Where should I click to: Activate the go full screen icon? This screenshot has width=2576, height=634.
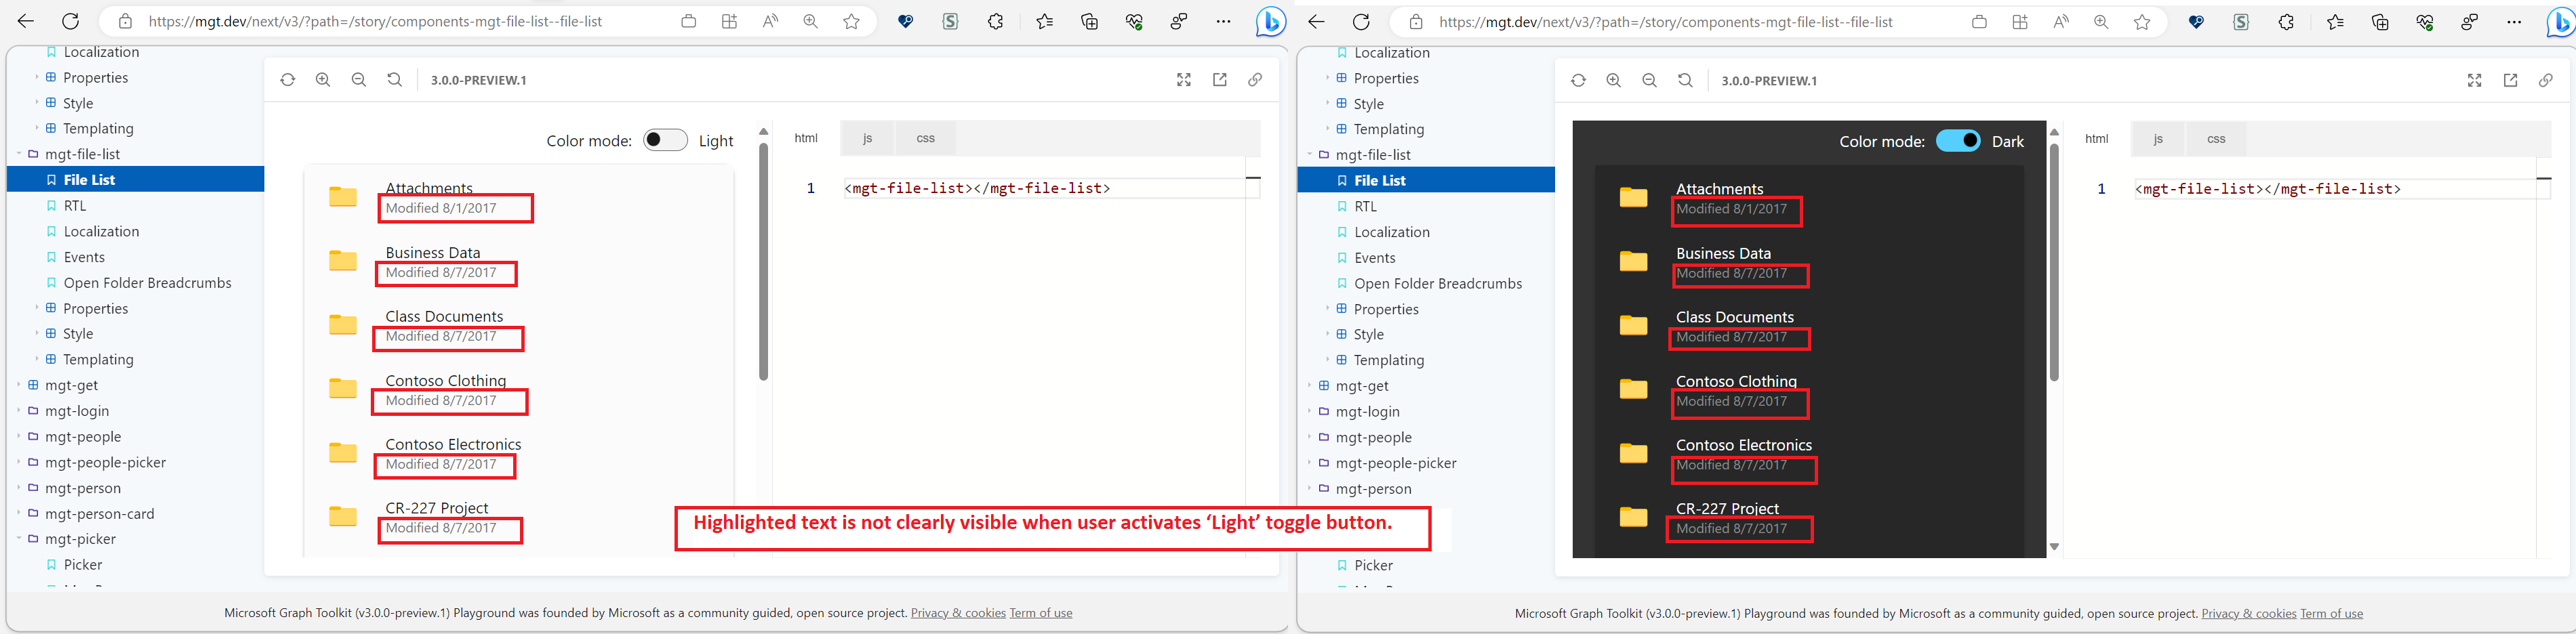1184,80
